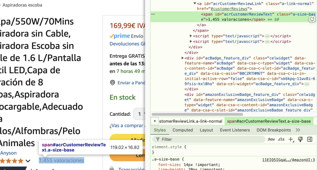
Task: Click the location pin icon
Action: (113, 83)
